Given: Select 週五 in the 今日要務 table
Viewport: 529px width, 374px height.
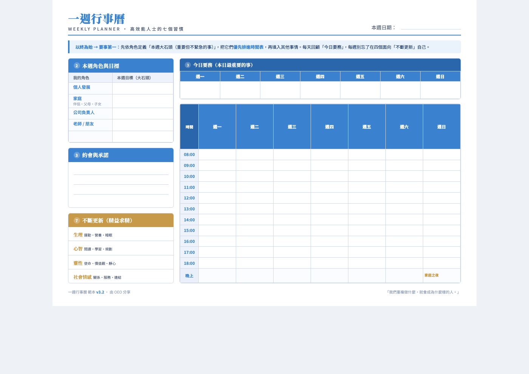Looking at the screenshot, I should (x=360, y=77).
